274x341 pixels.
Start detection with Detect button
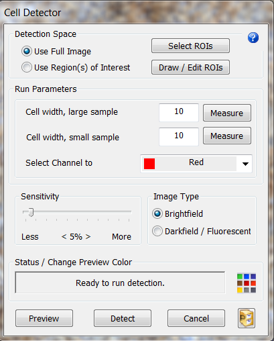[x=123, y=318]
